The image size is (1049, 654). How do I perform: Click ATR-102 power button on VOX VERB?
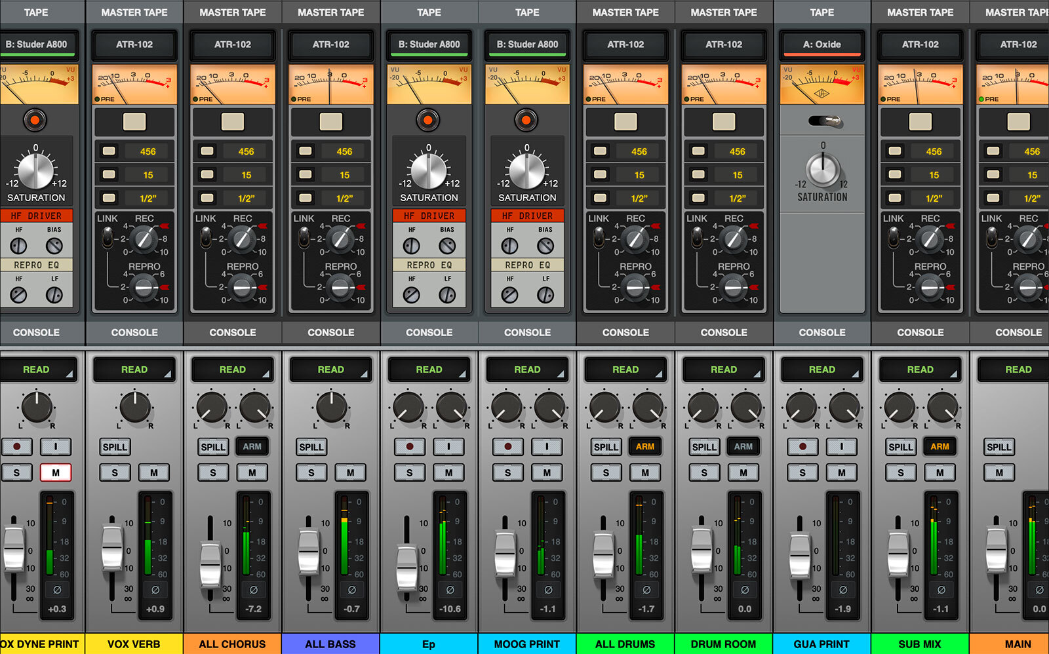coord(134,122)
